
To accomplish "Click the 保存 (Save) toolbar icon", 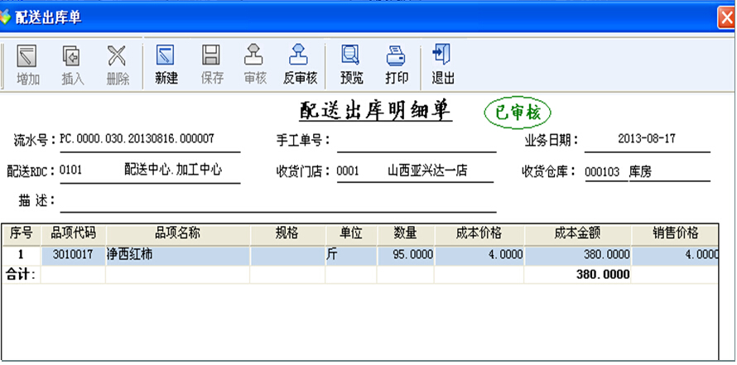I will [212, 65].
